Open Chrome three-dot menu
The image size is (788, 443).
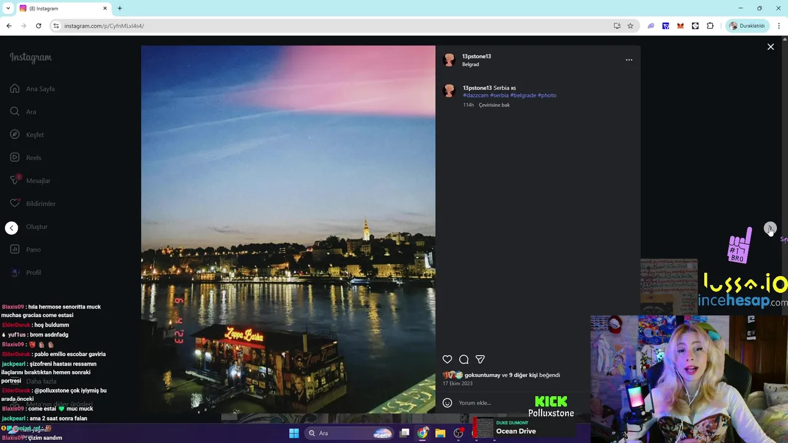[x=779, y=26]
